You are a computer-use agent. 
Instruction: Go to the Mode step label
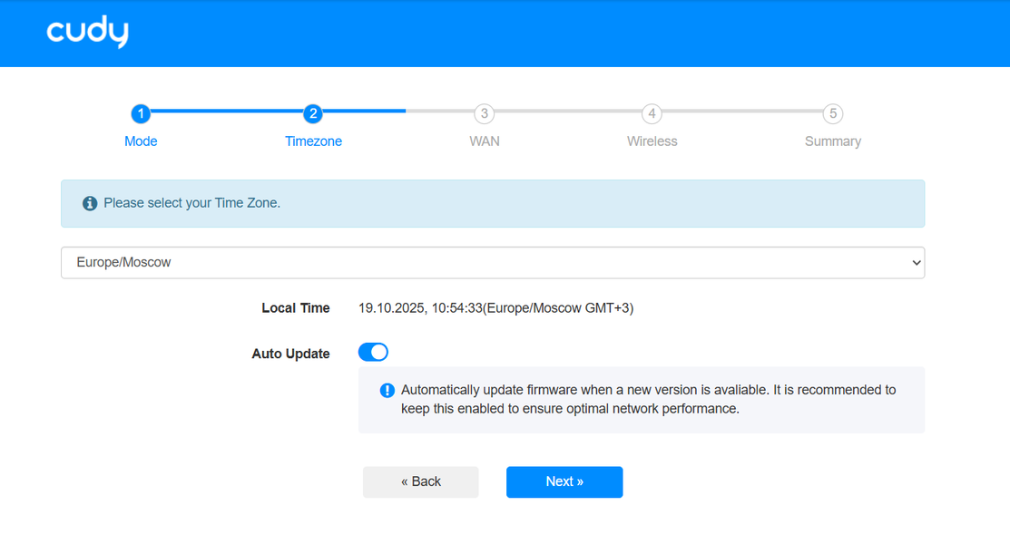(141, 141)
